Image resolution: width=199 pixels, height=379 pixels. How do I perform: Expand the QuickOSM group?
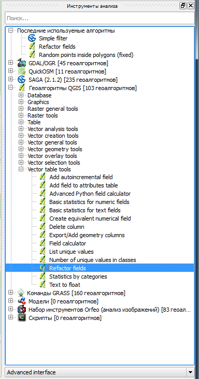click(10, 71)
